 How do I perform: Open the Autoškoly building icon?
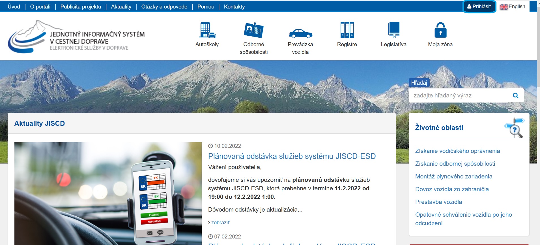click(x=207, y=30)
